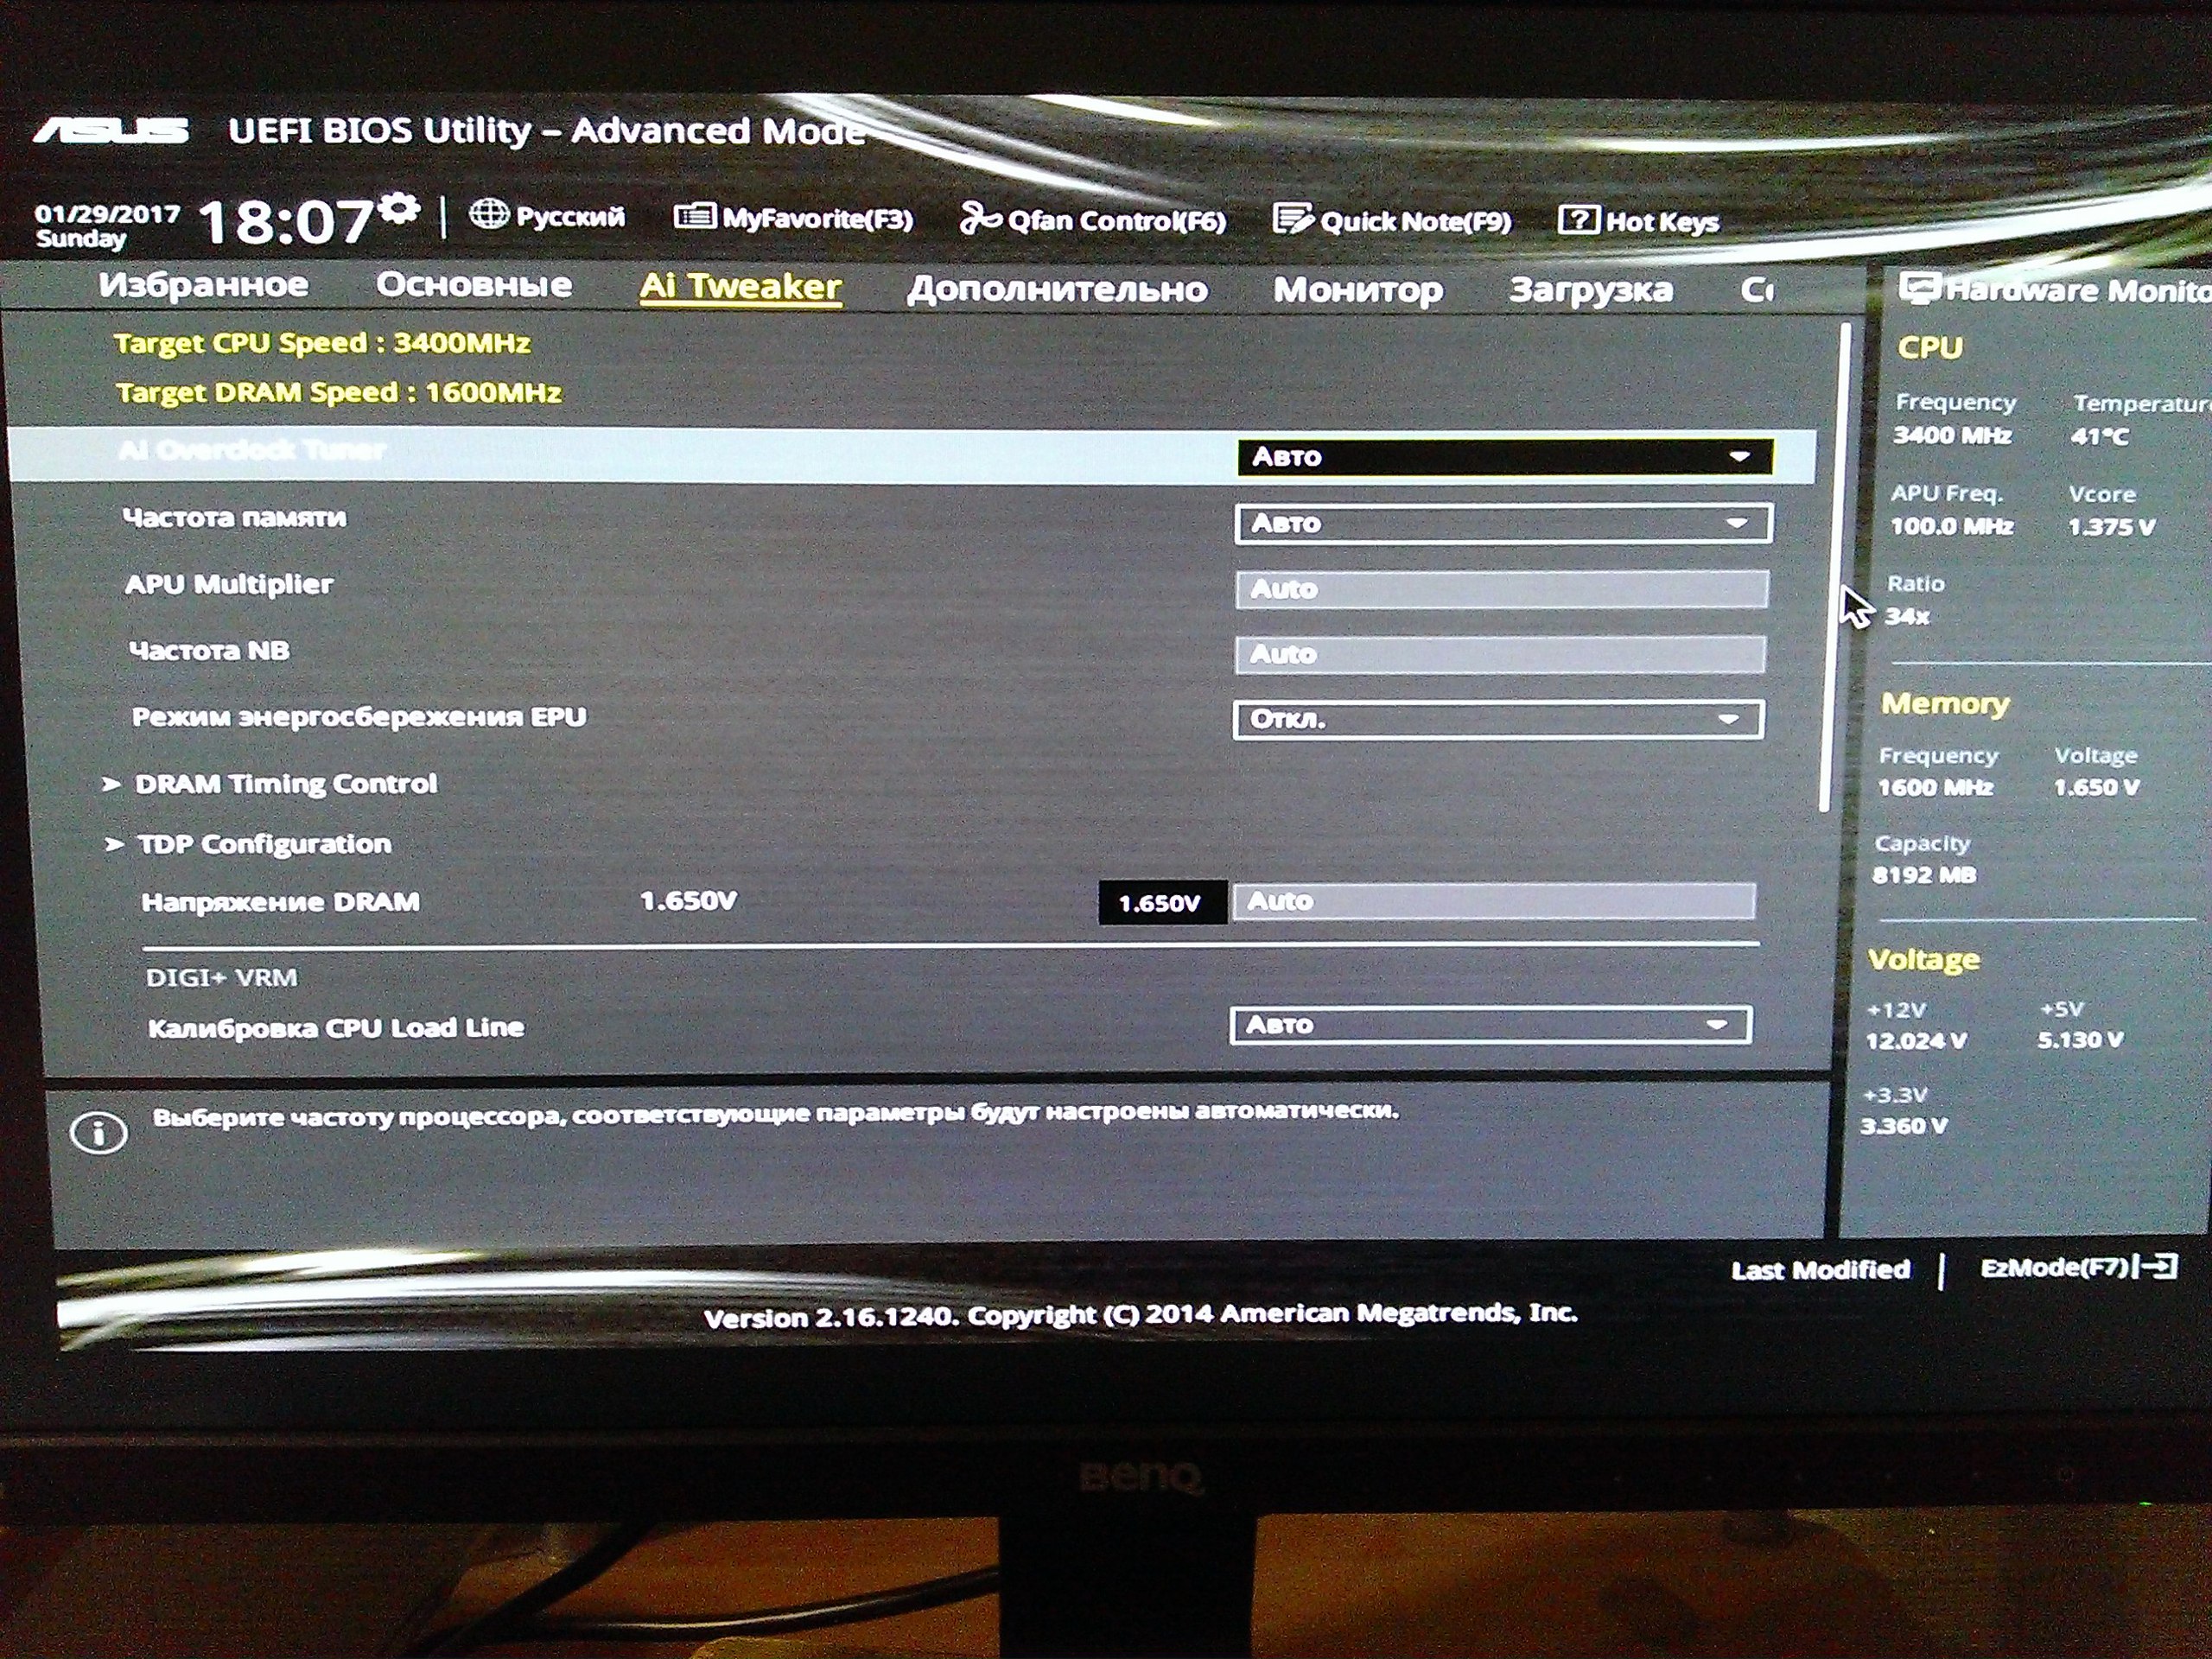The image size is (2212, 1659).
Task: Expand TDP Configuration submenu
Action: pyautogui.click(x=264, y=844)
